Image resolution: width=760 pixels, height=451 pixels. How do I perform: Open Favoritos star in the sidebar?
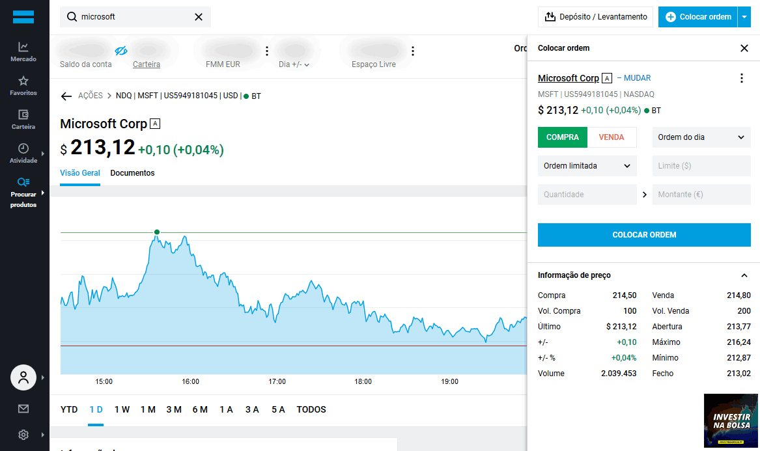point(23,86)
